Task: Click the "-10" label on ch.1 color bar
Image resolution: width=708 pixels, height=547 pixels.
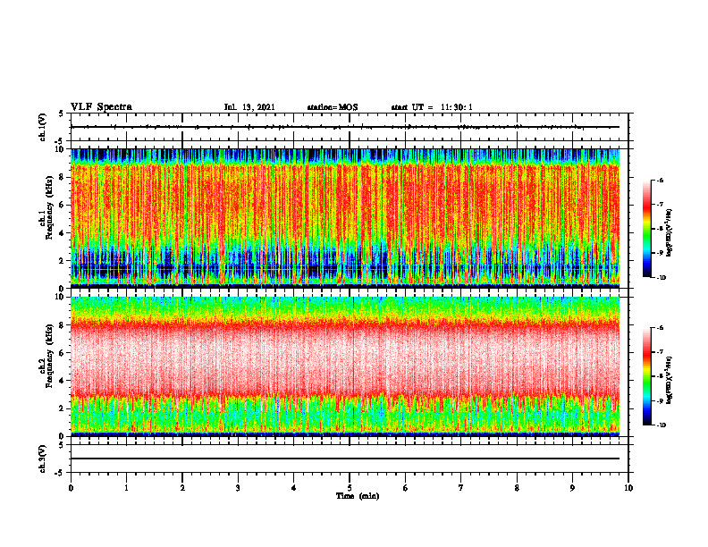Action: [661, 278]
